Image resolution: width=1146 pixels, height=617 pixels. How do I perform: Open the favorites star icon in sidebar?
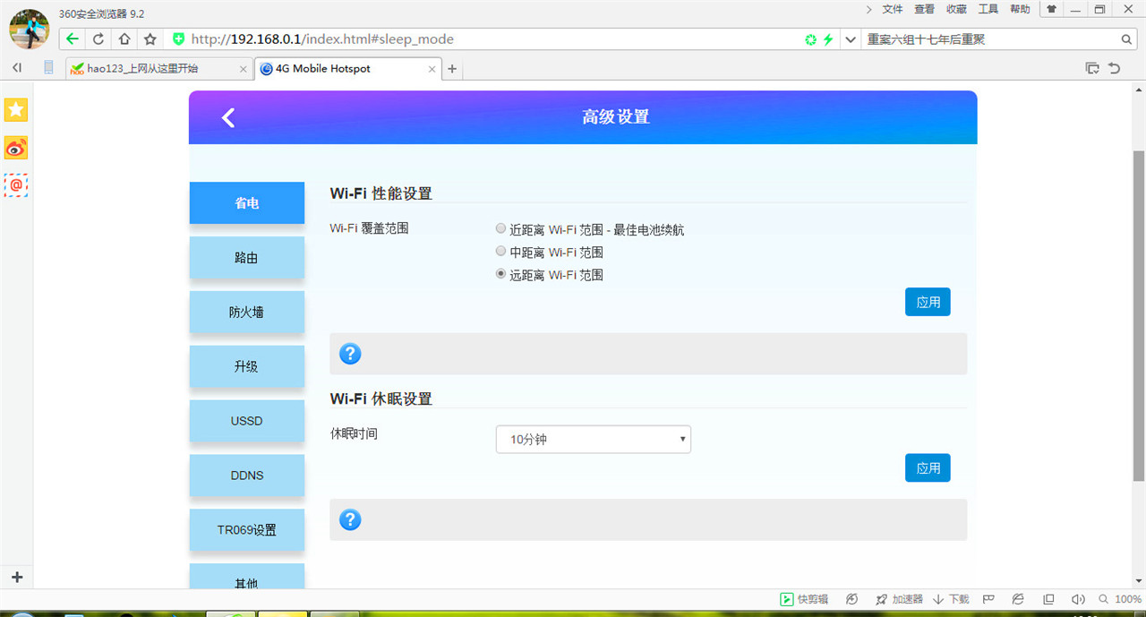coord(15,109)
